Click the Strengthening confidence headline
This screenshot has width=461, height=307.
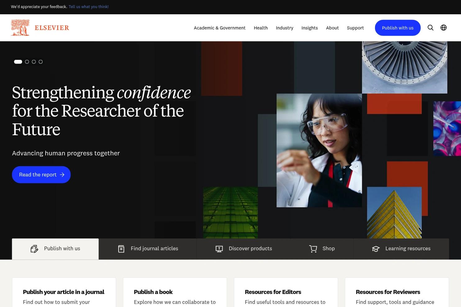(x=102, y=111)
